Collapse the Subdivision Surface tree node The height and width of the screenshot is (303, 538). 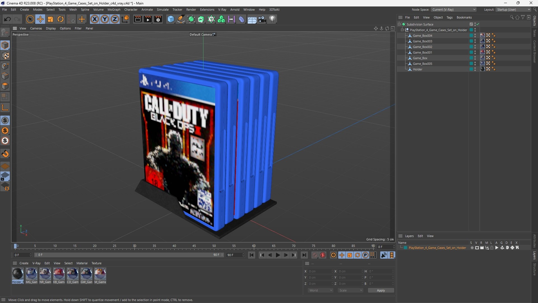pos(399,24)
